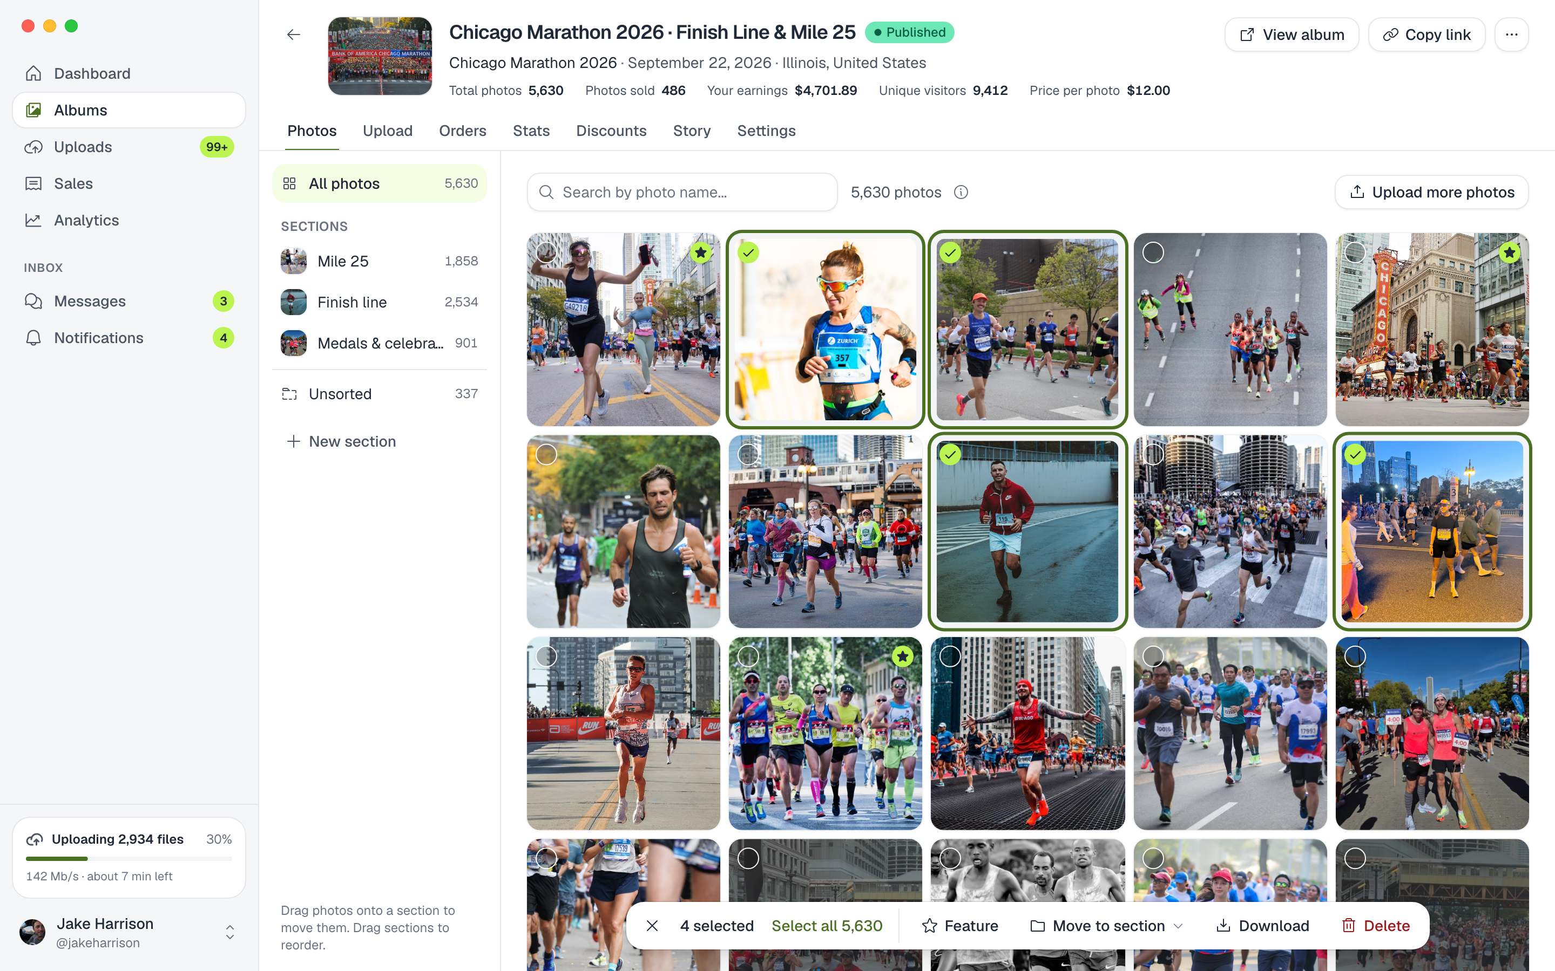Deselect the dusk skyline runner photo
The width and height of the screenshot is (1555, 971).
click(x=1355, y=455)
